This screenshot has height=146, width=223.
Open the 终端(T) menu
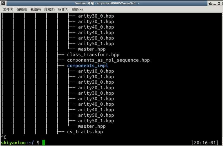click(49, 10)
